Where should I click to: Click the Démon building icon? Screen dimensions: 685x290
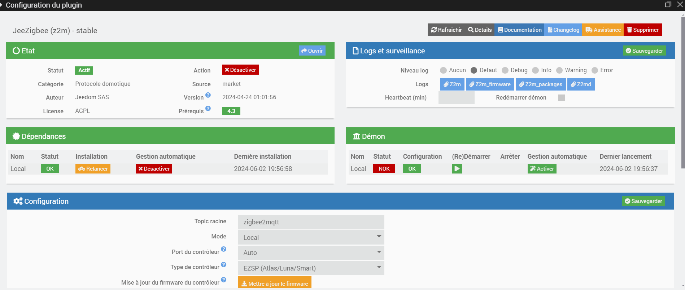pos(357,136)
